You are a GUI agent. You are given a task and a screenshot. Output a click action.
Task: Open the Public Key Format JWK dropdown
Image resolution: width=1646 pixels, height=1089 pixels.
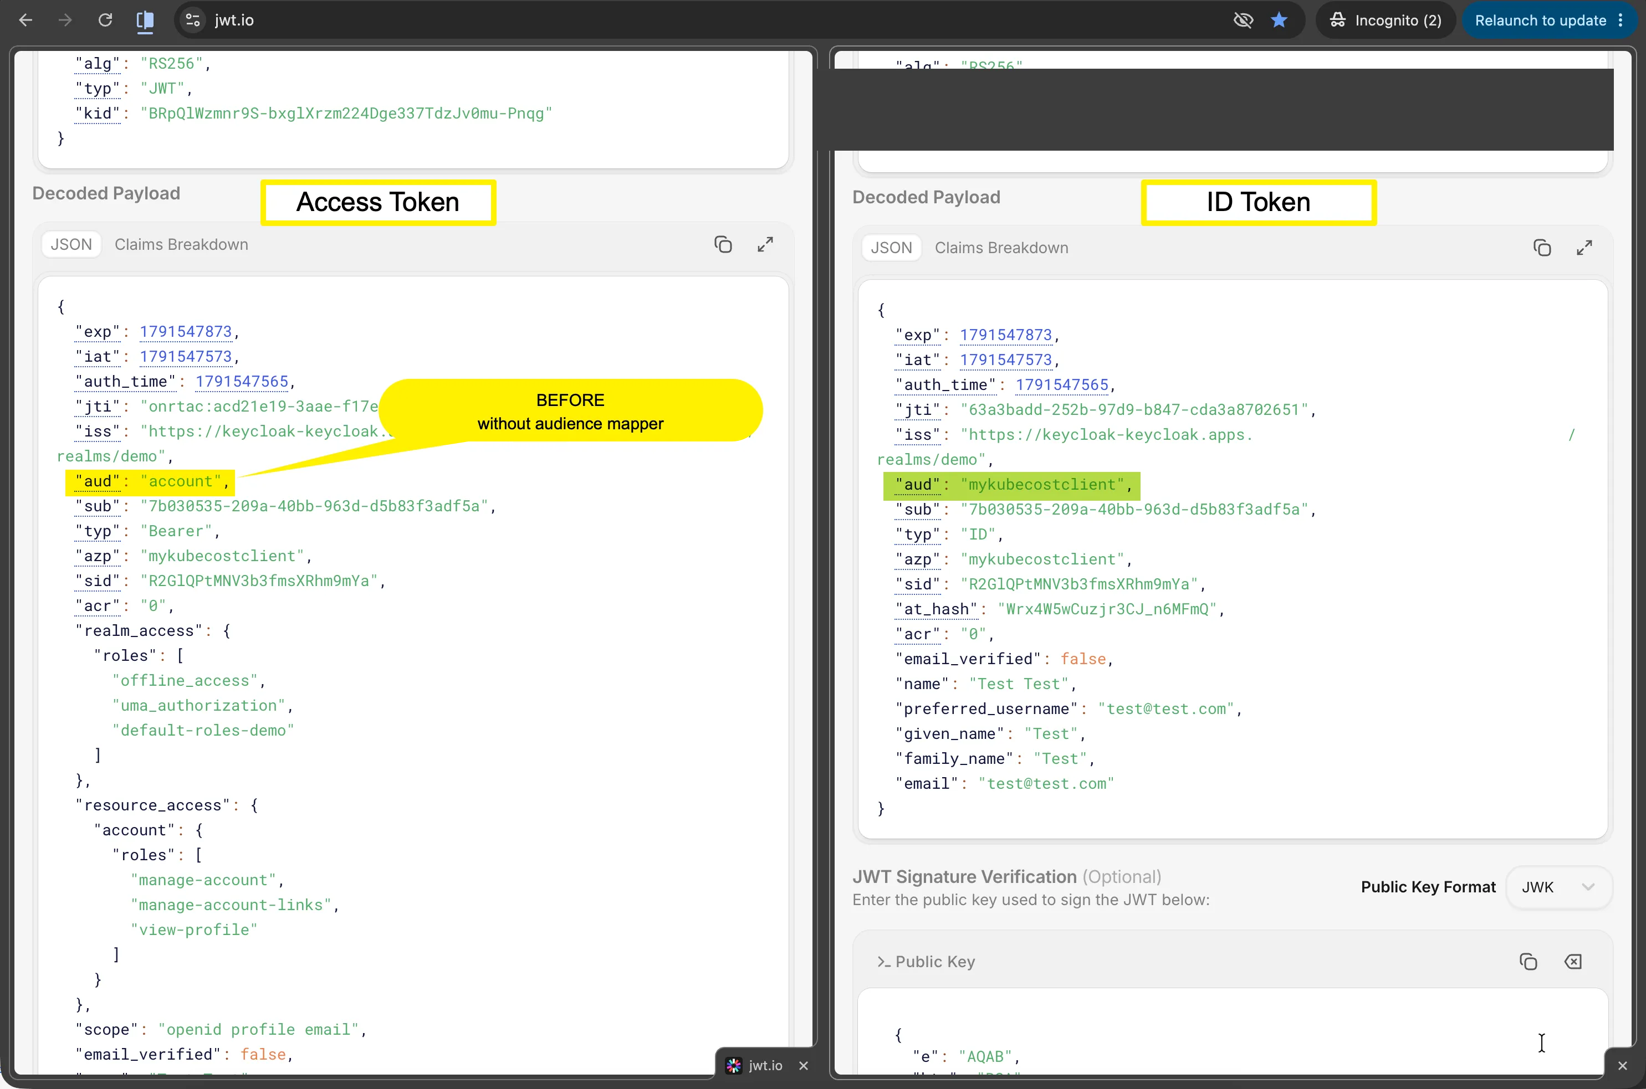tap(1558, 887)
